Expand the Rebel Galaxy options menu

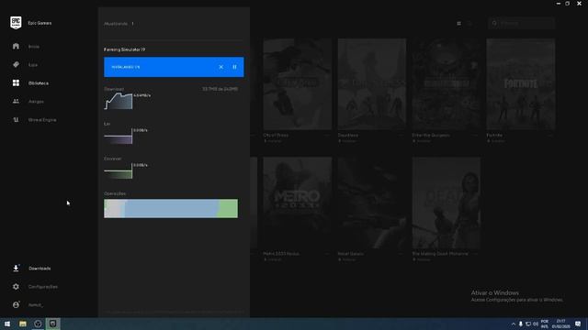point(401,254)
